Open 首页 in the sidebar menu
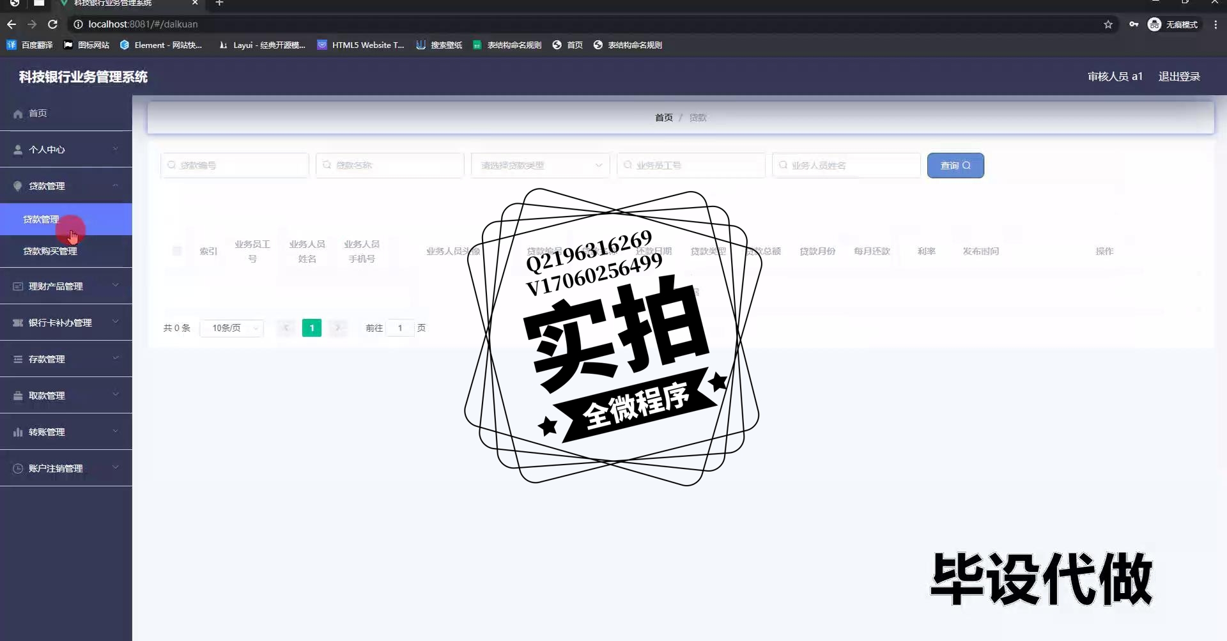 66,113
